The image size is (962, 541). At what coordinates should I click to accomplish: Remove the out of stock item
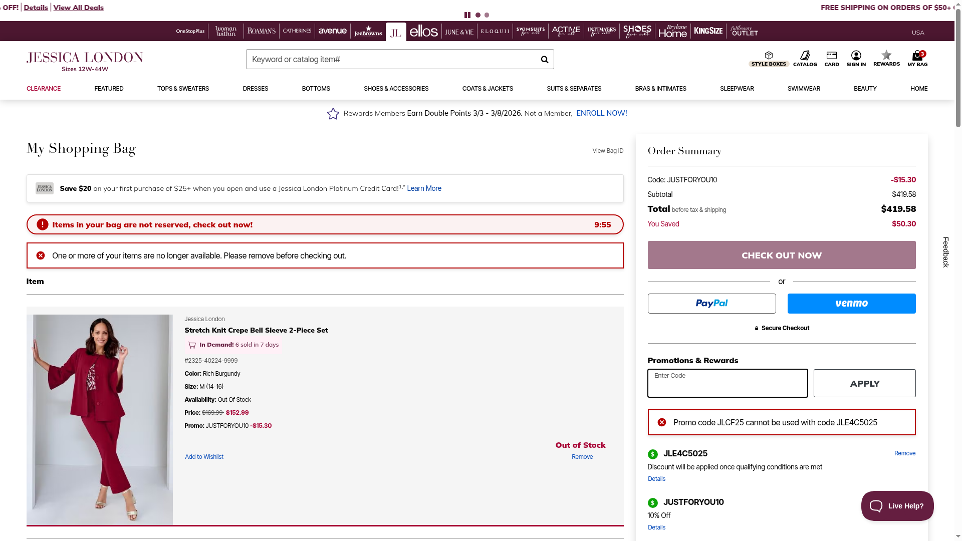(582, 457)
